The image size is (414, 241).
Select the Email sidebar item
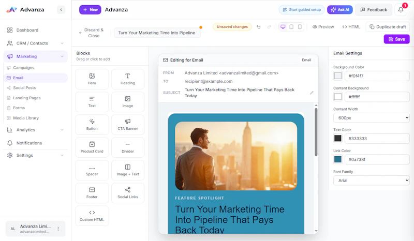pos(36,78)
